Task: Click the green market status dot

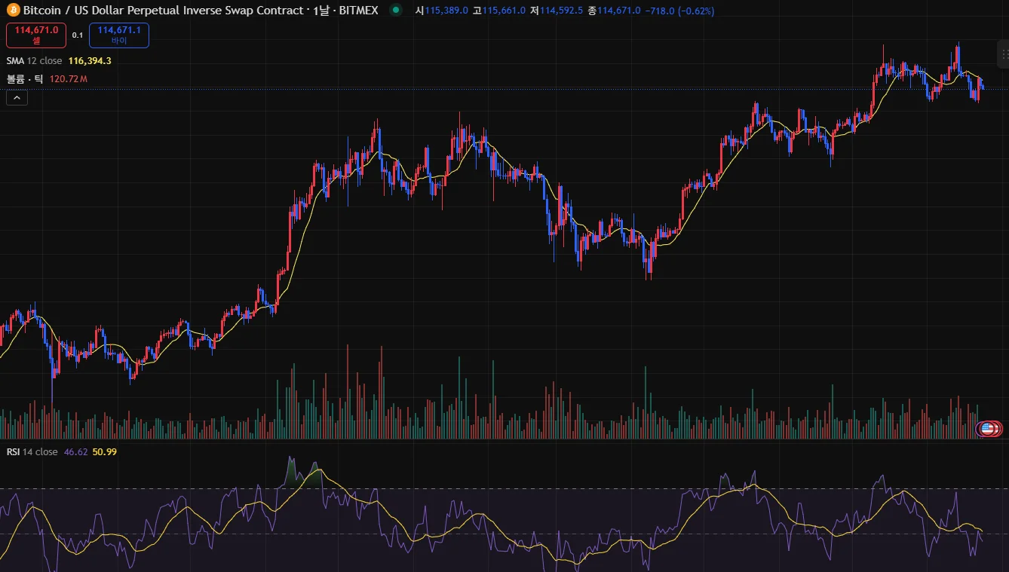Action: tap(396, 11)
